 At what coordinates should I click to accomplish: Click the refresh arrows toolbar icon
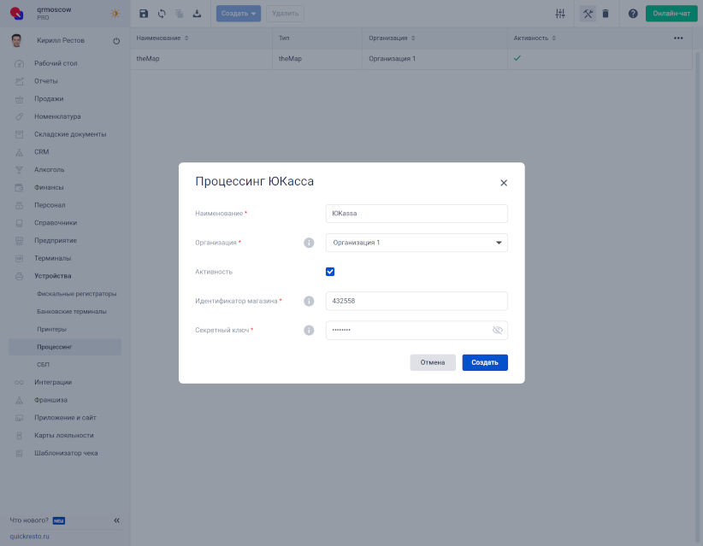pyautogui.click(x=162, y=14)
